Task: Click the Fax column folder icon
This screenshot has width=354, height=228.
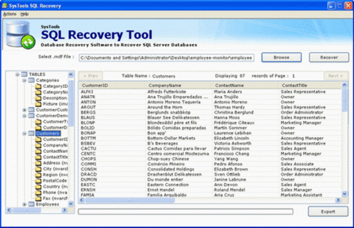Action: (x=38, y=198)
